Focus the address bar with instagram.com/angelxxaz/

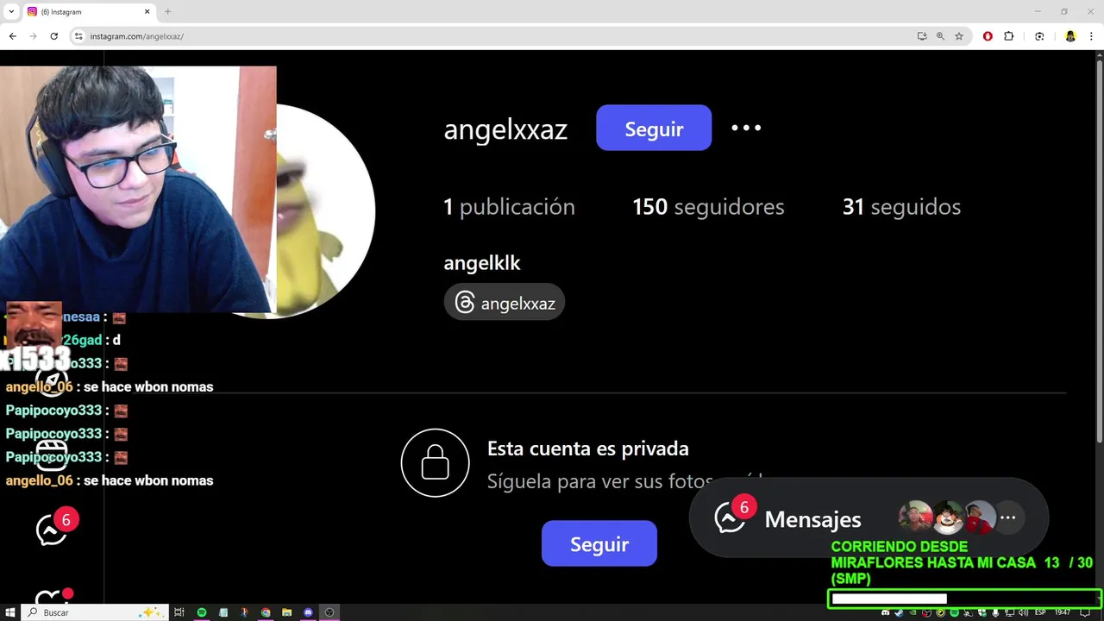coord(500,36)
